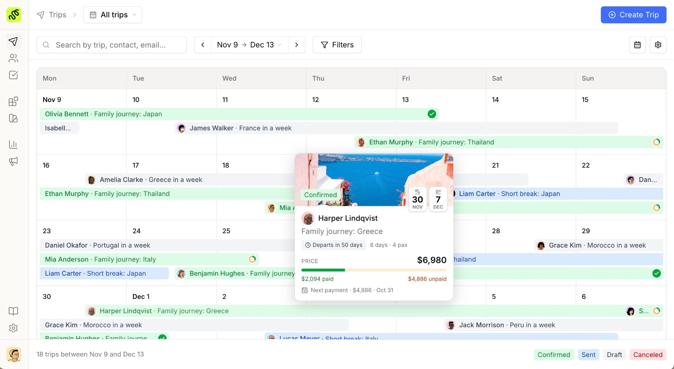The height and width of the screenshot is (369, 674).
Task: Go to next date range arrow
Action: click(297, 45)
